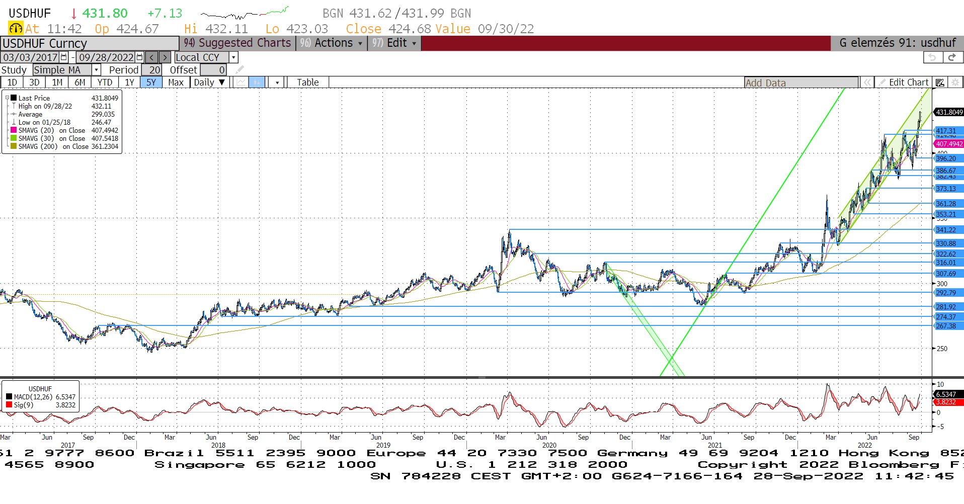The image size is (964, 504).
Task: Collapse the legend box with minus icon
Action: (x=7, y=98)
